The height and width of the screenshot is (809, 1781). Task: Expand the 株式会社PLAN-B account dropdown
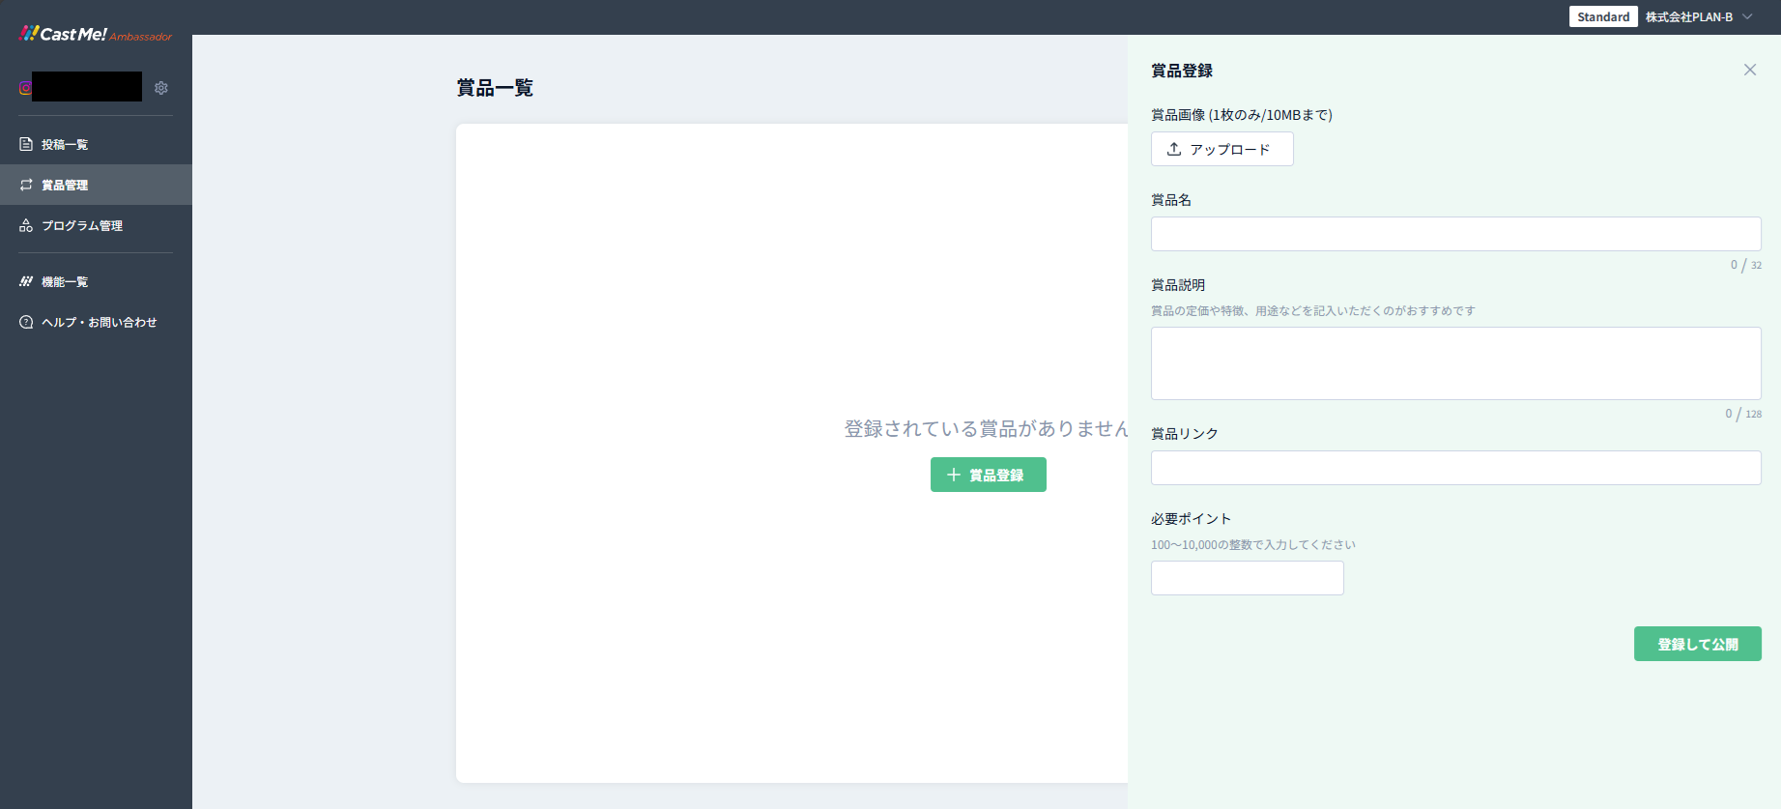click(1747, 16)
